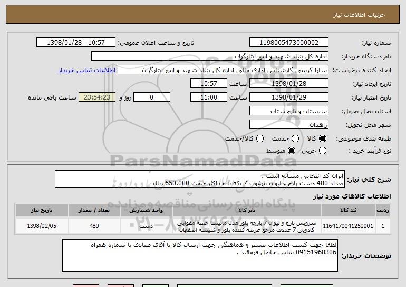Click product code 1164170041250001 cell
This screenshot has width=406, height=287.
coord(348,226)
